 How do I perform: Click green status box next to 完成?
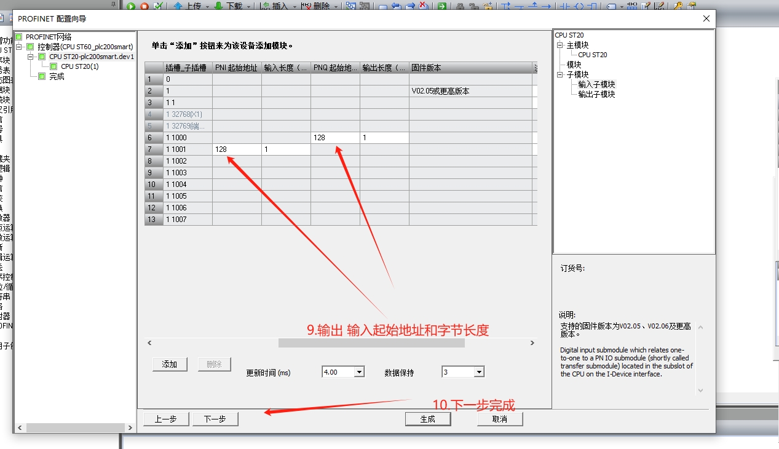[x=42, y=76]
